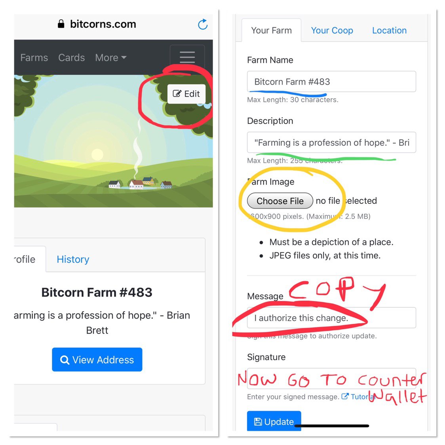Tap the lock icon beside bitcorns.com
Viewport: 445px width, 445px height.
(61, 24)
